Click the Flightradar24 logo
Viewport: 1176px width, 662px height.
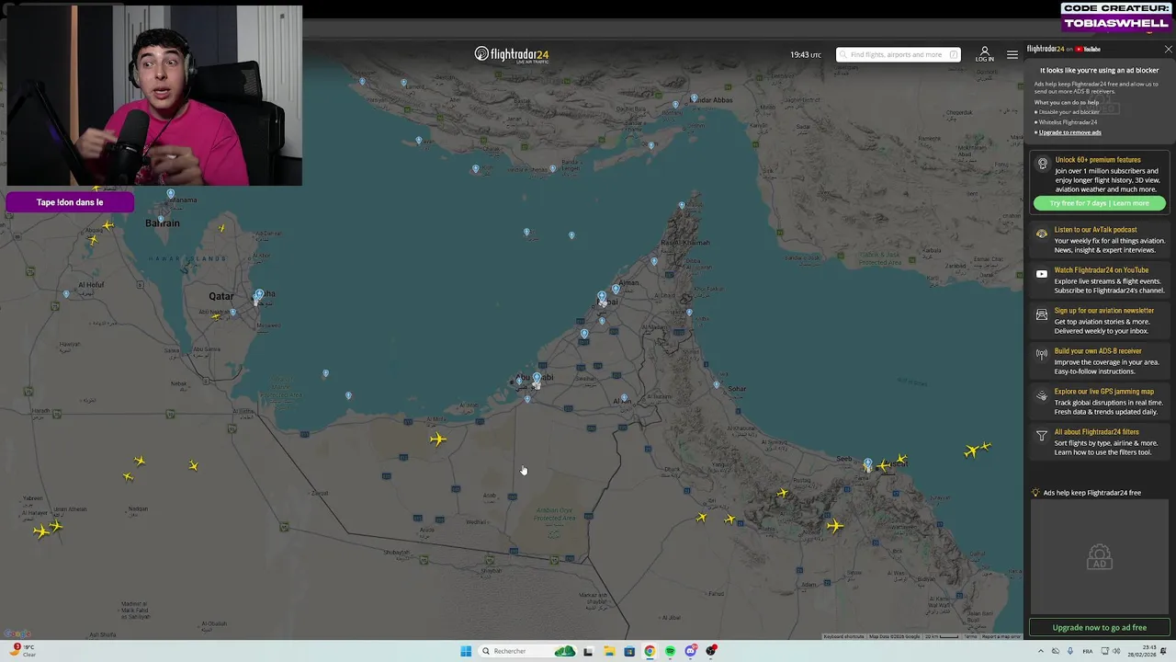[512, 54]
